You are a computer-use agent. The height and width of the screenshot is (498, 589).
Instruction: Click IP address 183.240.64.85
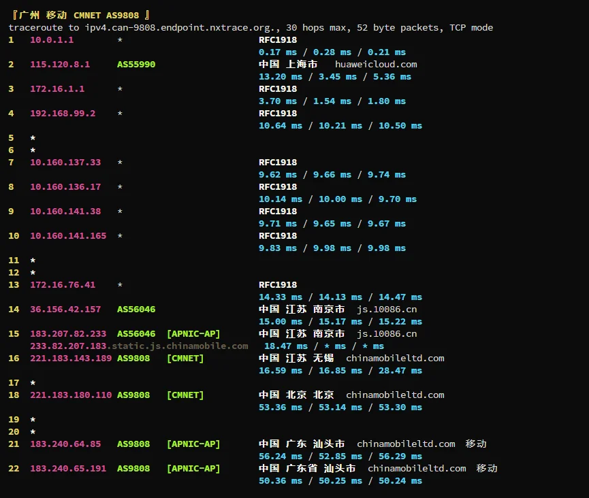coord(65,444)
